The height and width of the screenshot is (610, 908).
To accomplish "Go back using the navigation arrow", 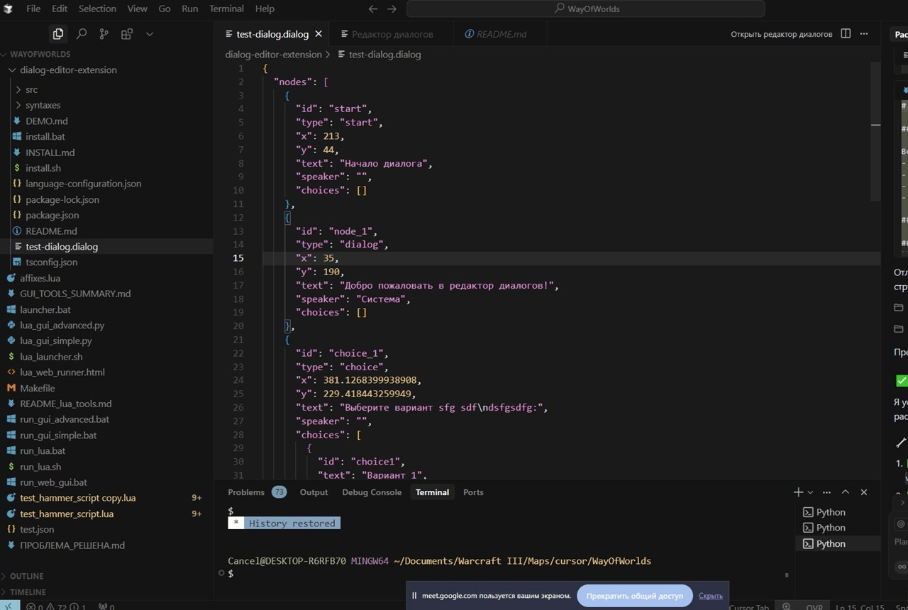I will tap(373, 9).
